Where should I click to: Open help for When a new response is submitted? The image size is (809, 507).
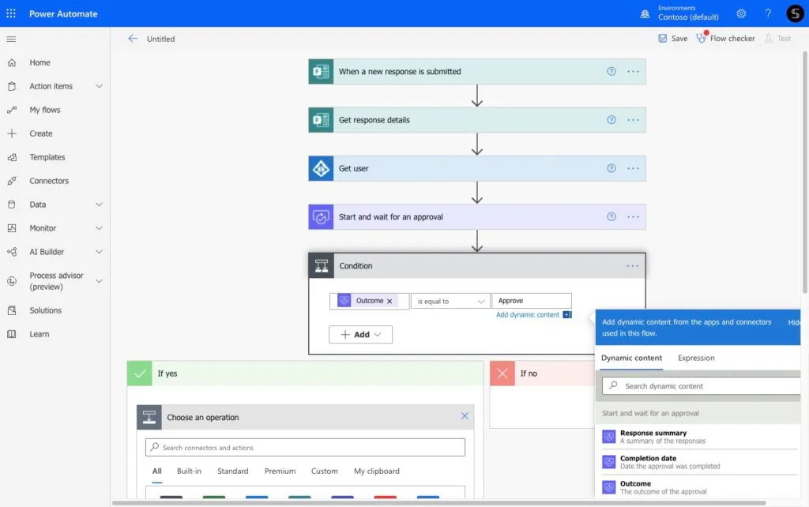[611, 72]
